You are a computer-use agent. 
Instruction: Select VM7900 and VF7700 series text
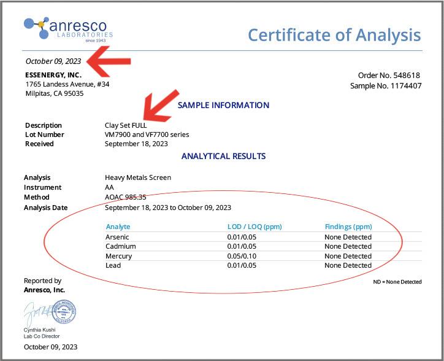coord(147,134)
